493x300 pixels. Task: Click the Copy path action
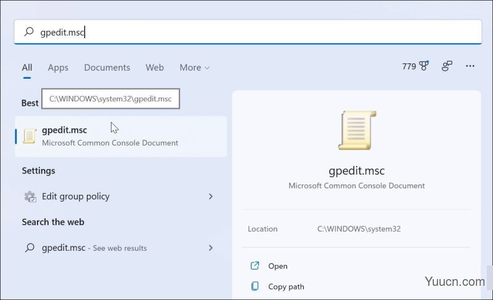pos(286,286)
